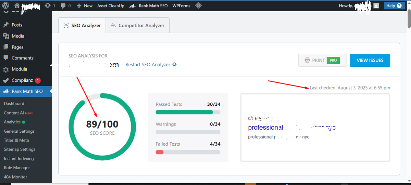Open the updates circular-arrows icon
The height and width of the screenshot is (185, 411).
coord(48,5)
